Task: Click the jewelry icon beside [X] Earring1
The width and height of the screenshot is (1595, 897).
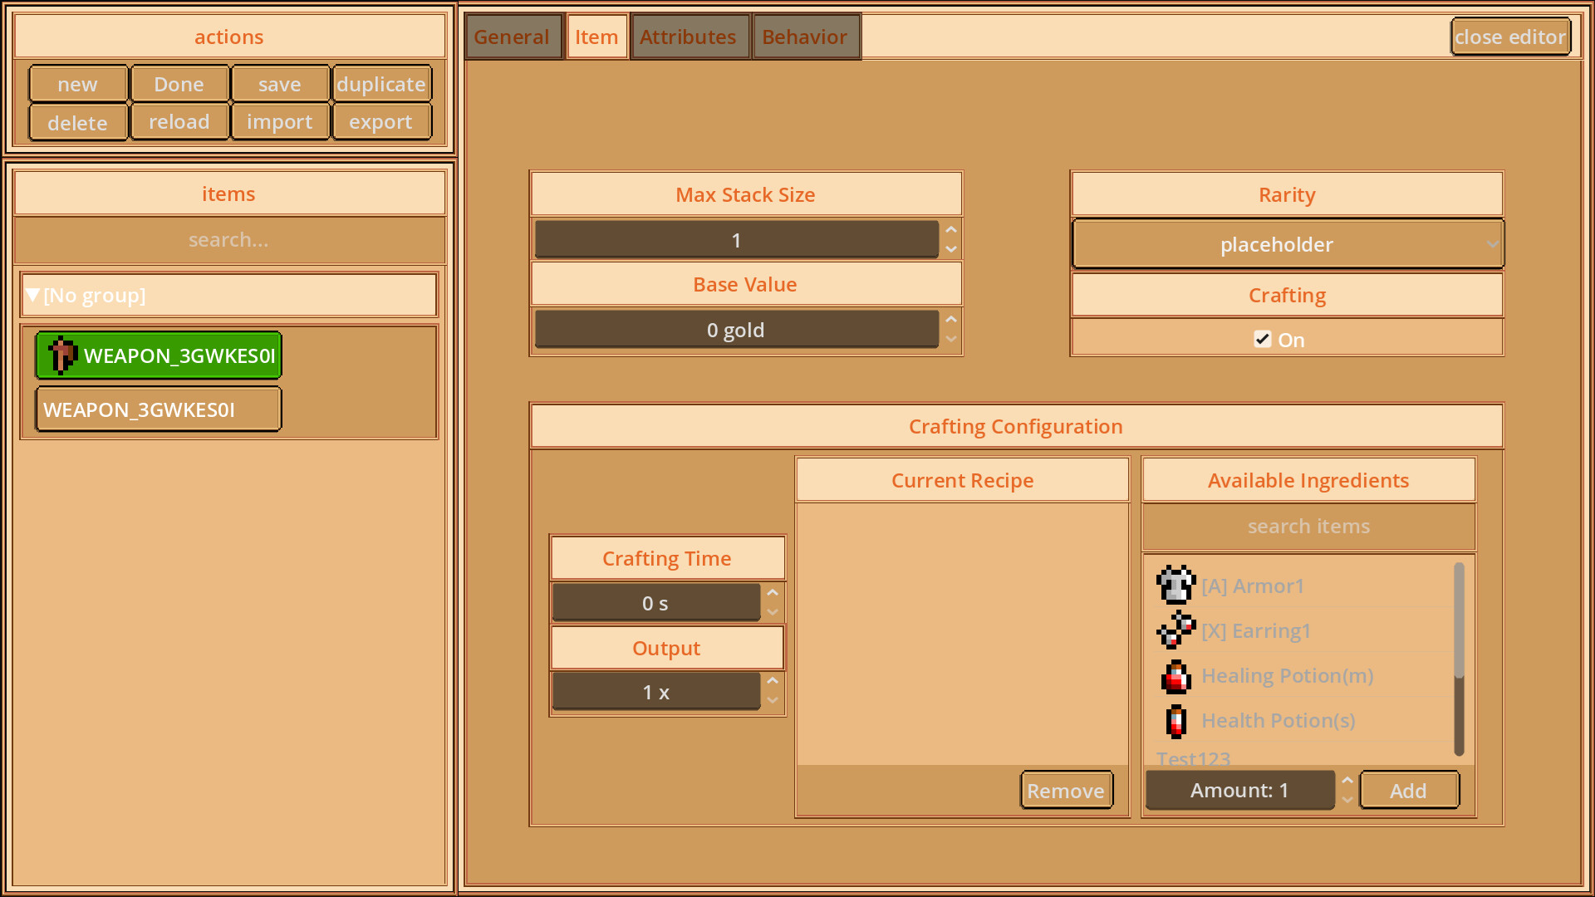Action: click(x=1175, y=630)
